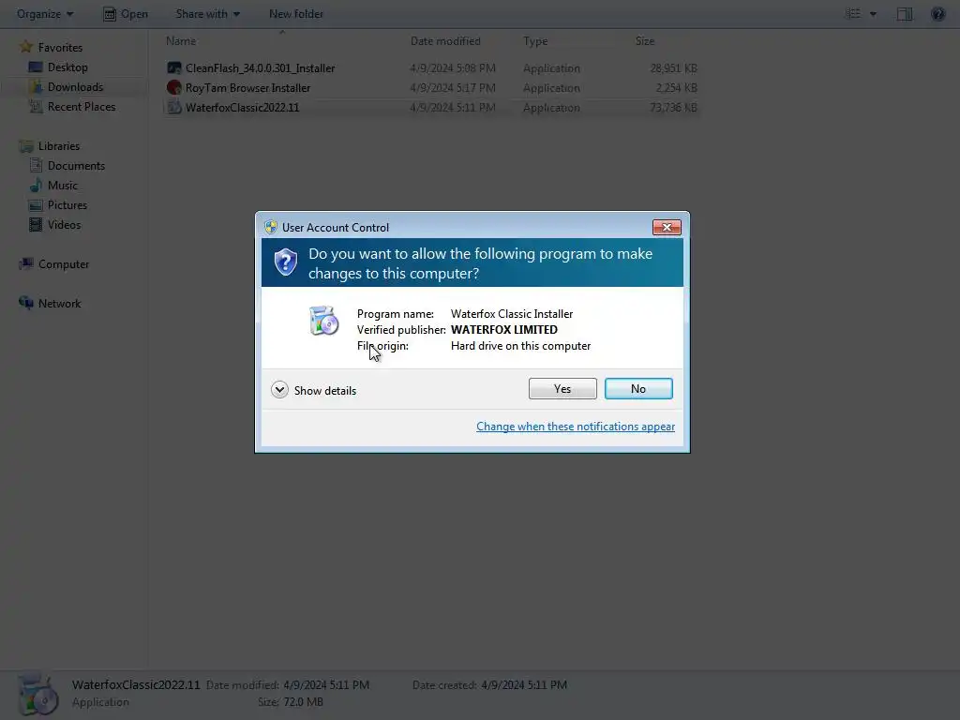The image size is (960, 720).
Task: Click 'Date created' value in details pane
Action: 524,684
